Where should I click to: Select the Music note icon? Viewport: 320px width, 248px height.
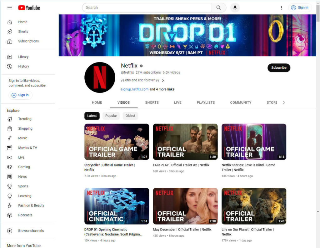click(x=10, y=138)
